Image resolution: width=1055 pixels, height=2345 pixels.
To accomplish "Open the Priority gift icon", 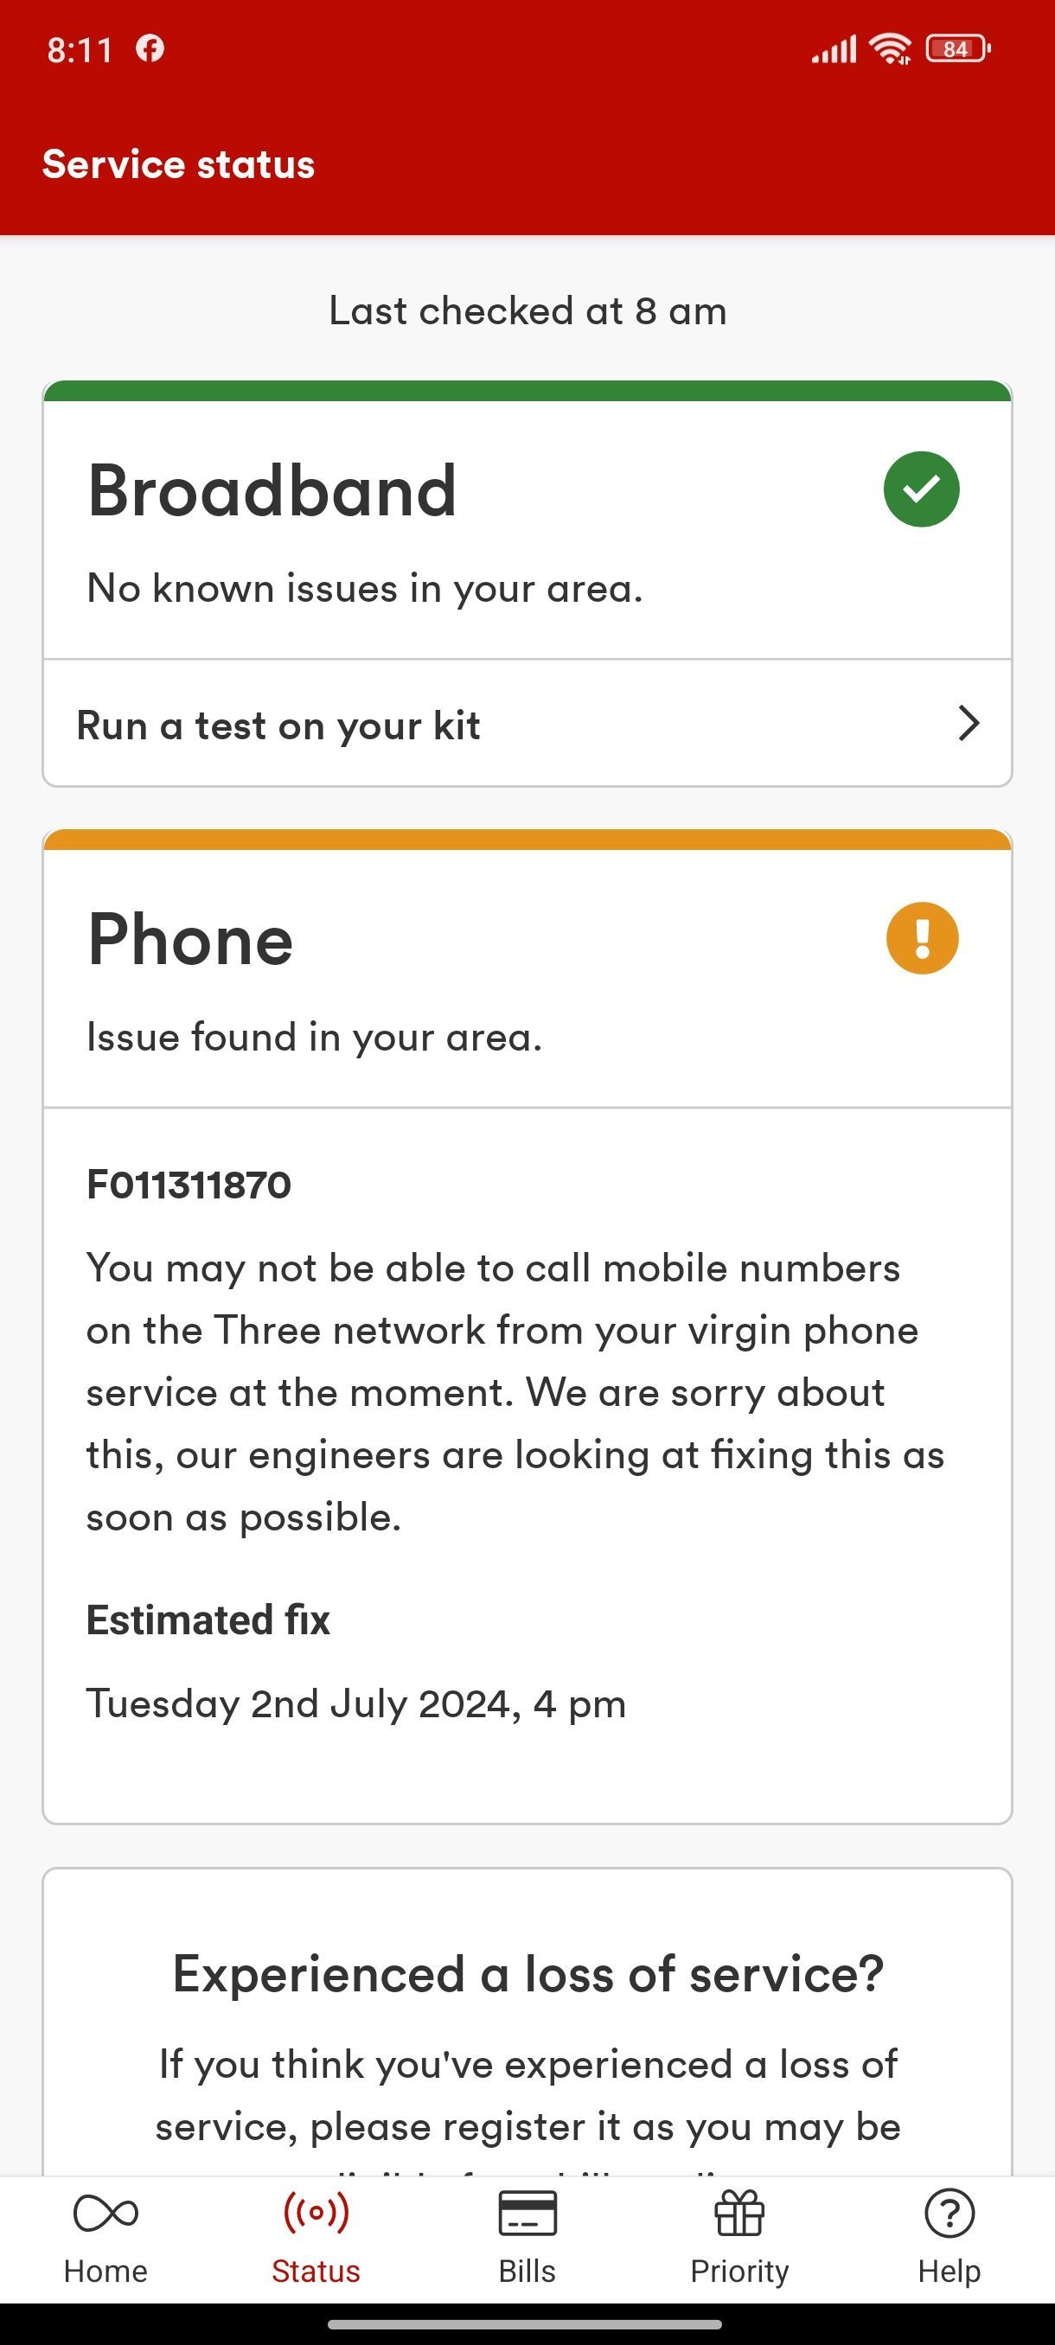I will (739, 2213).
